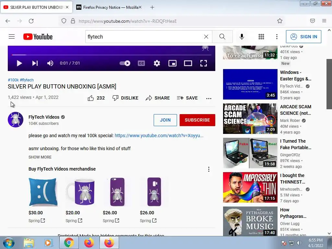Open Windows Start menu
The width and height of the screenshot is (332, 249).
[8, 243]
